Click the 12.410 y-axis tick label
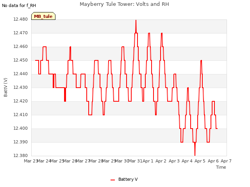The height and width of the screenshot is (187, 250). pyautogui.click(x=20, y=115)
